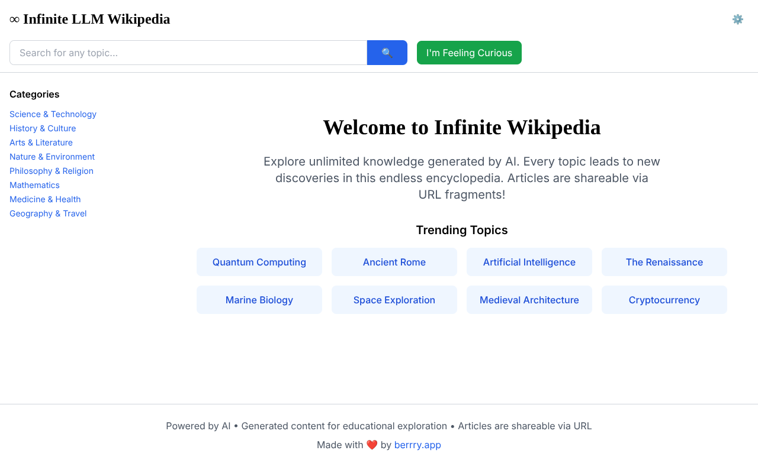Click the infinity logo symbol
This screenshot has height=473, width=758.
click(13, 18)
